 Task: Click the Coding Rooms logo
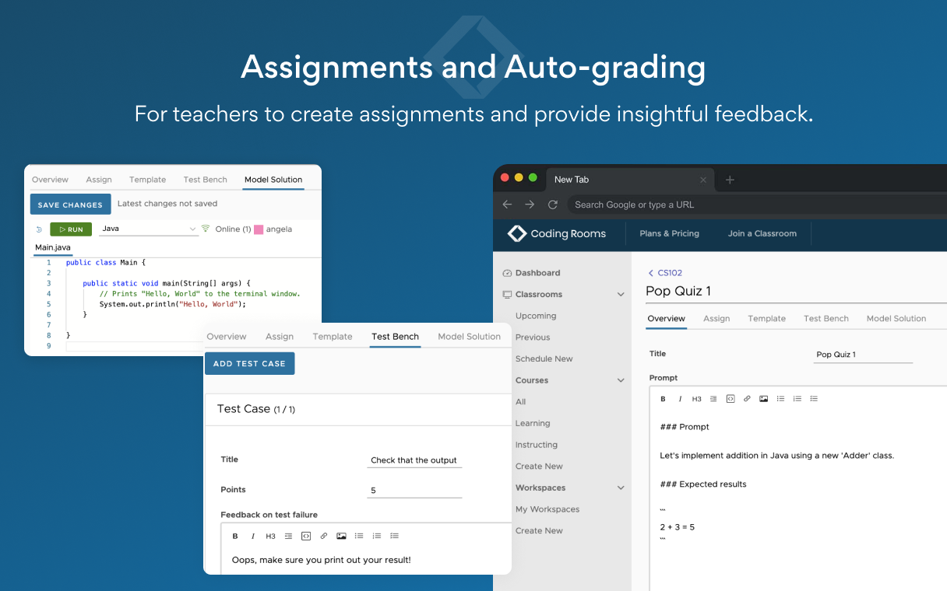coord(557,233)
